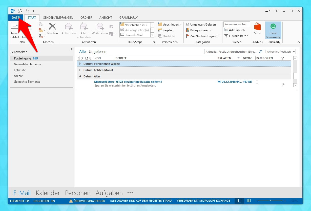This screenshot has height=211, width=311.
Task: Open the Clean Up dropdown icon
Action: coord(42,30)
